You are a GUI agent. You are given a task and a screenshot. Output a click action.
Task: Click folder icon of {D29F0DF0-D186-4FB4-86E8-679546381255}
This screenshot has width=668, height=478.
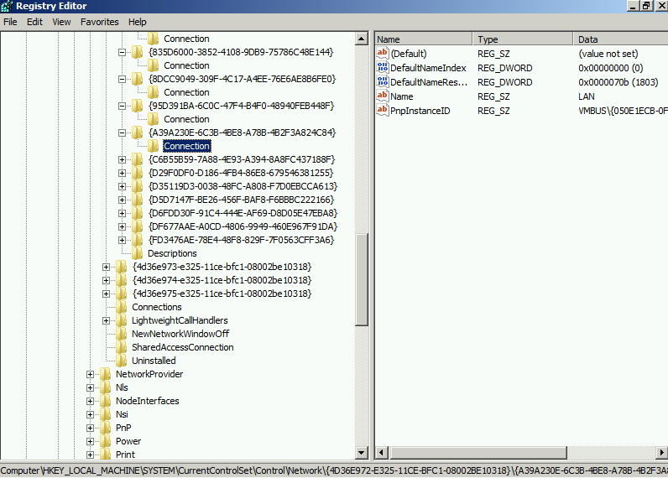[x=137, y=173]
